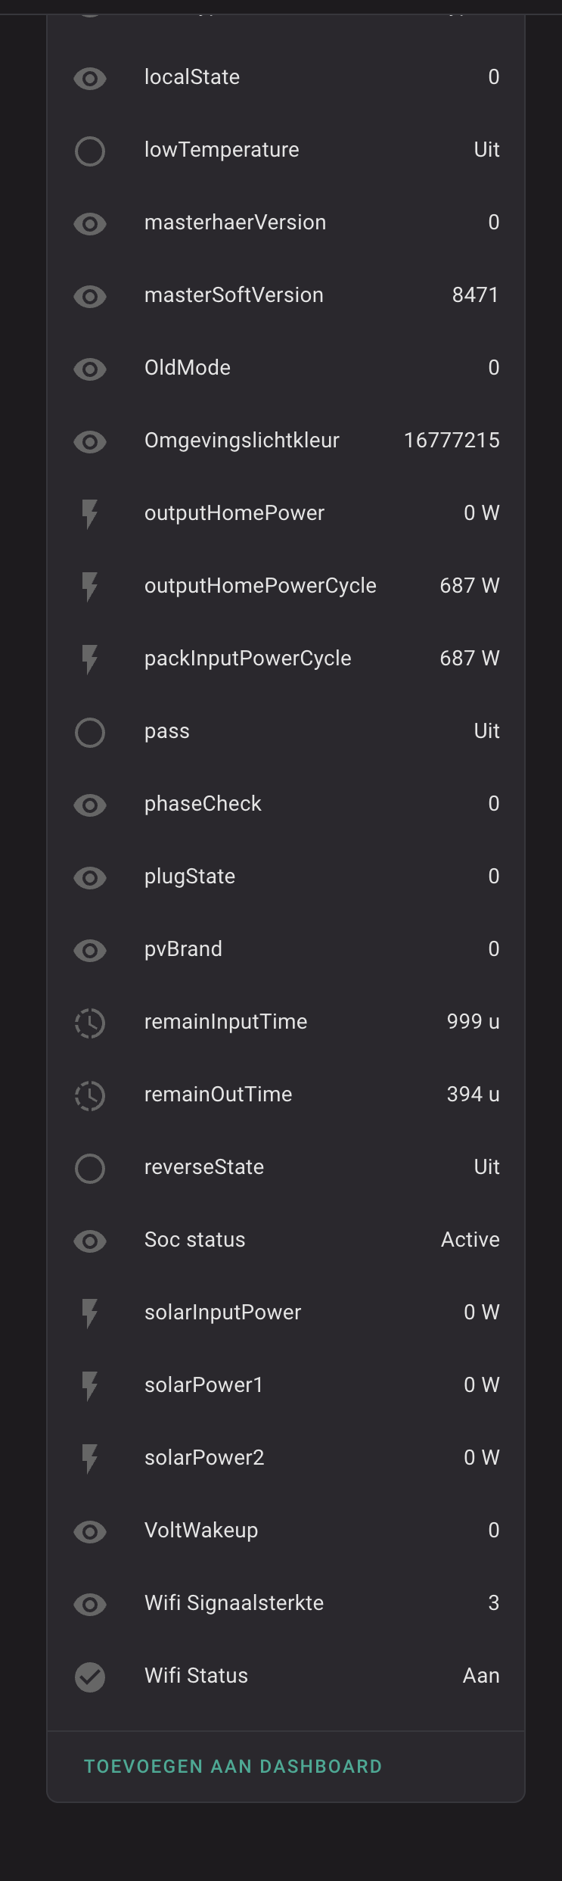Click the eye icon next to Soc status

click(x=90, y=1241)
